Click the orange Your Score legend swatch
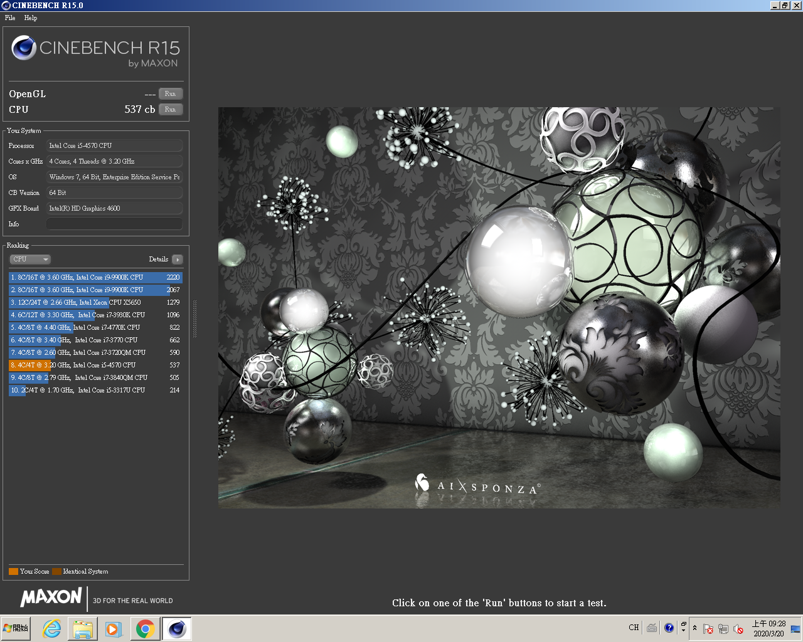Screen dimensions: 803x642 [13, 571]
